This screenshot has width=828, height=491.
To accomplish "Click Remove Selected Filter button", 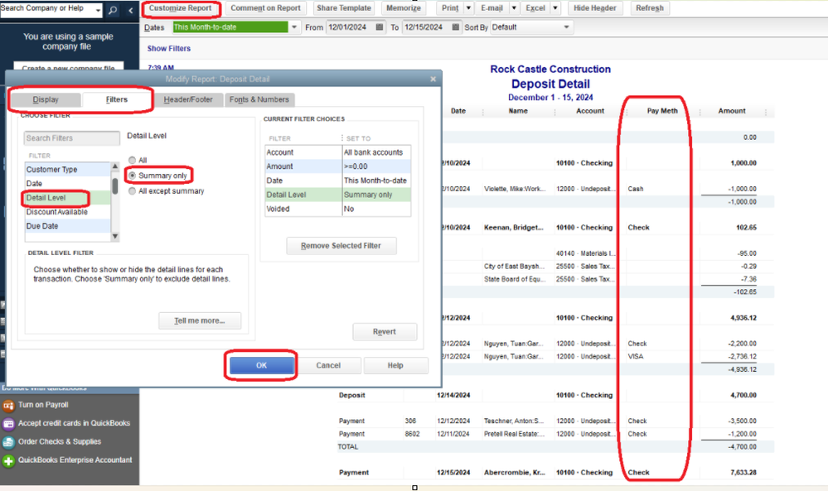I will [x=341, y=246].
